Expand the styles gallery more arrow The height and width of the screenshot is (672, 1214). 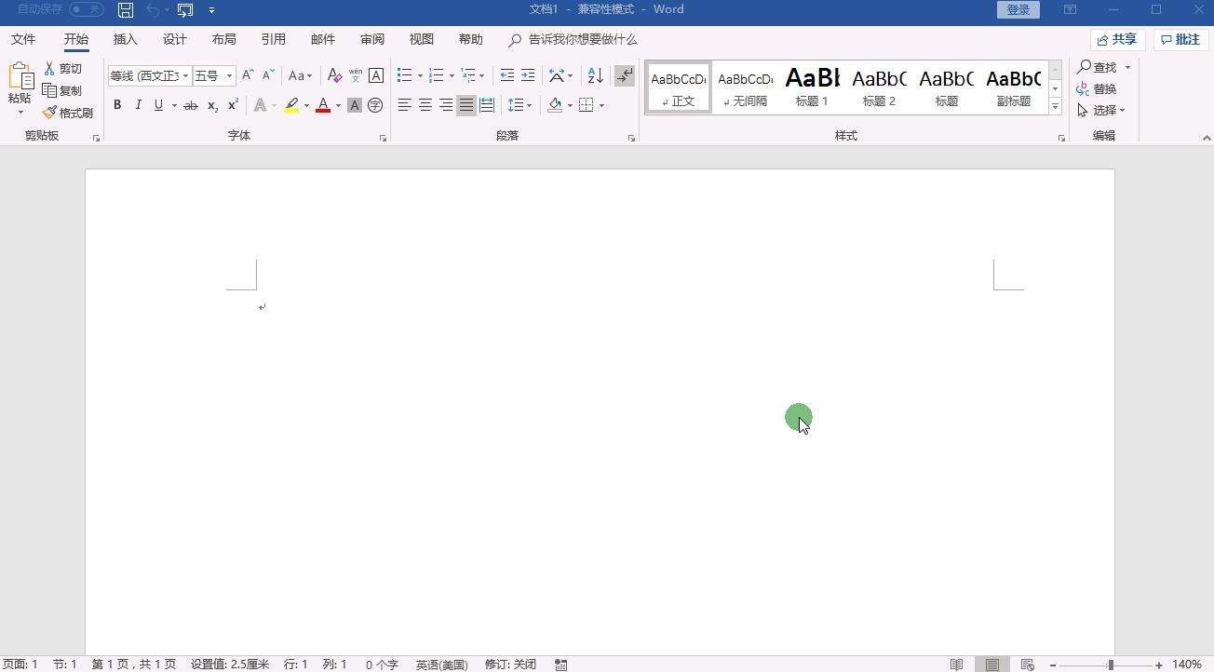1055,107
